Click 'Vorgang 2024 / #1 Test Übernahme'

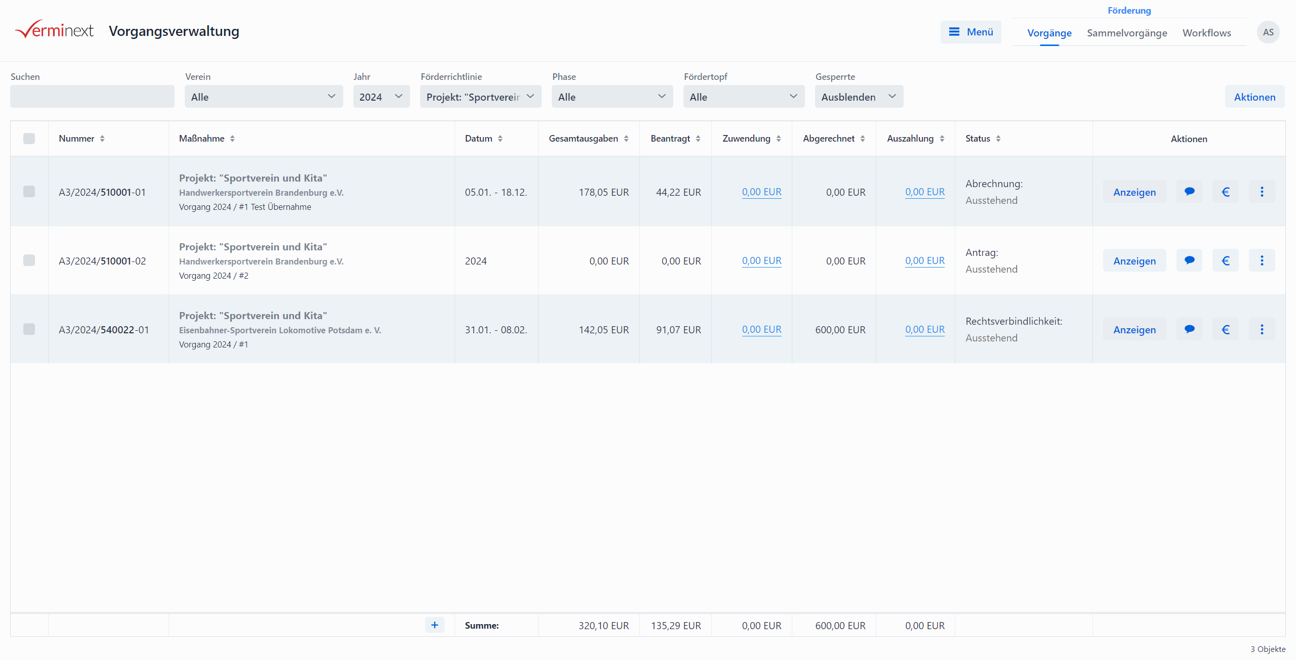245,207
